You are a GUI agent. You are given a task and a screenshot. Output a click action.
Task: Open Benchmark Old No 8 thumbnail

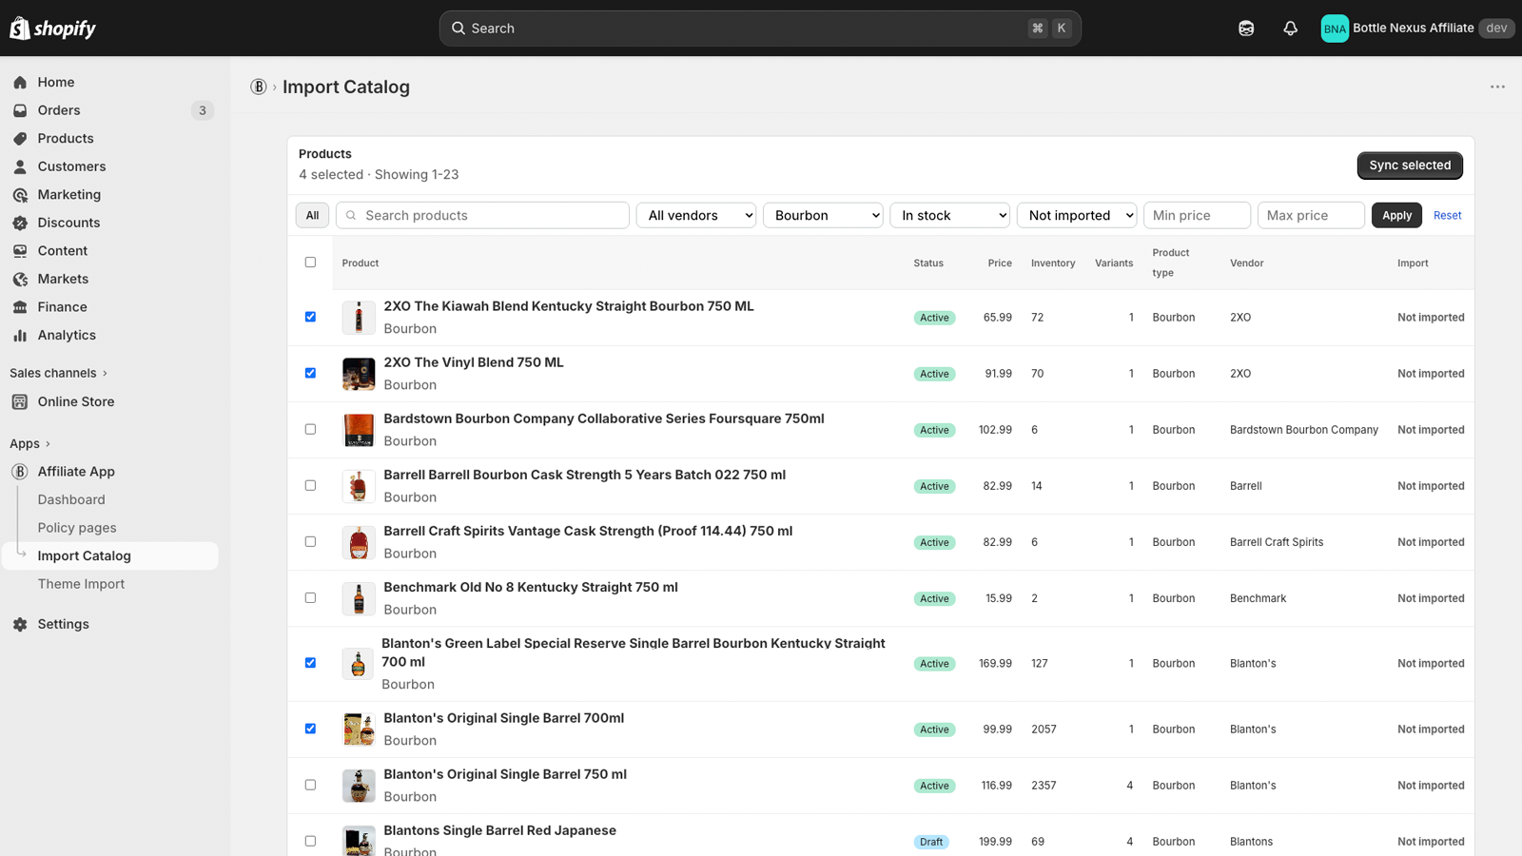click(359, 598)
